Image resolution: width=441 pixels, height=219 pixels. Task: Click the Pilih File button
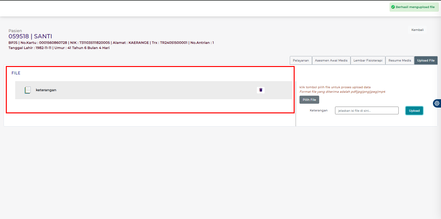pyautogui.click(x=309, y=100)
